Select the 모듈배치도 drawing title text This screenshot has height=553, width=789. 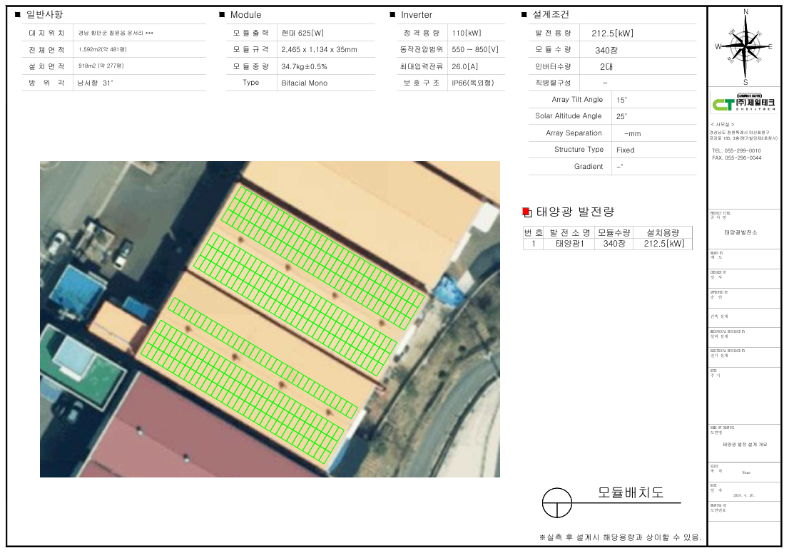631,492
